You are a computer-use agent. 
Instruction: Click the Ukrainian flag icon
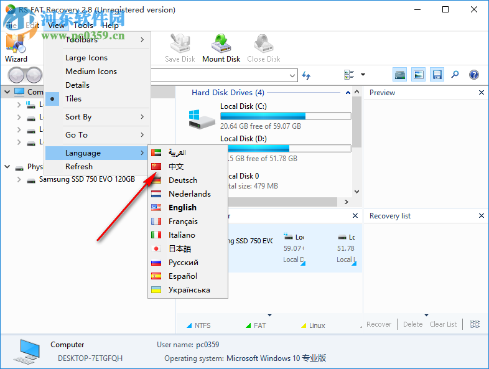(156, 290)
